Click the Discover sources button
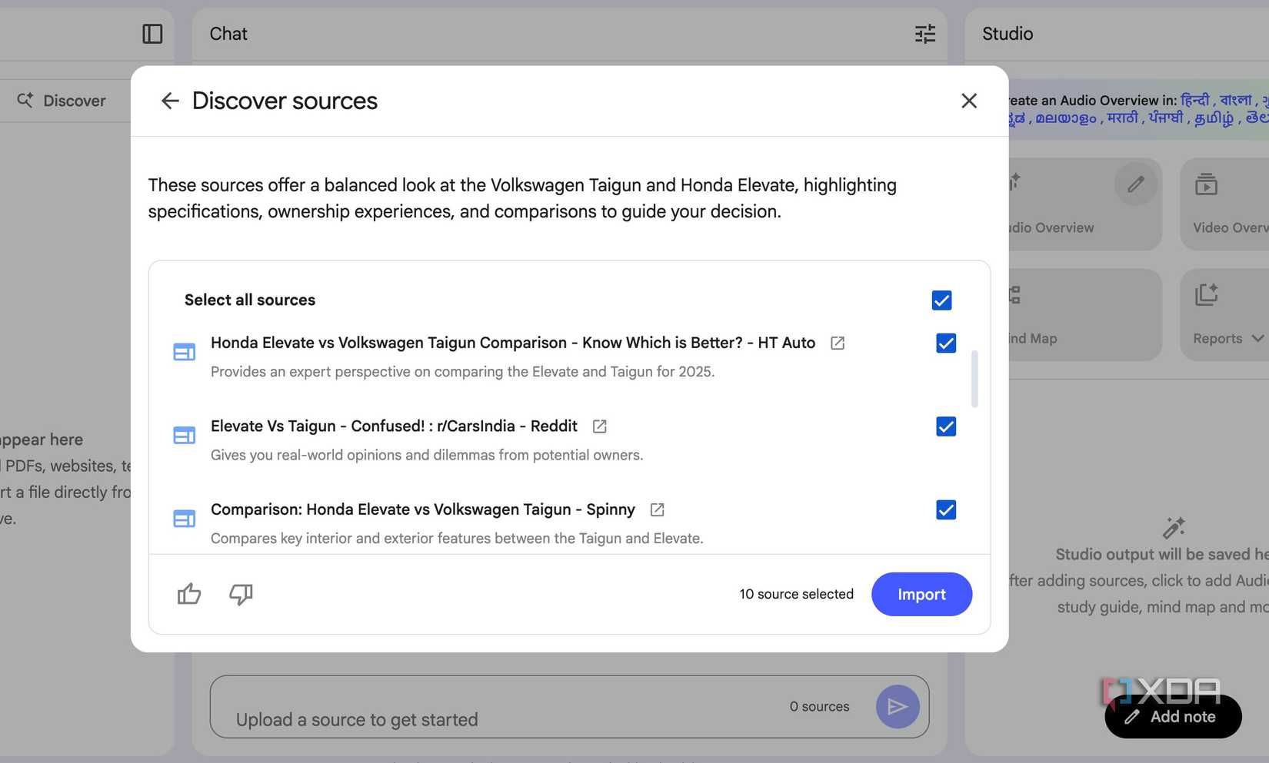This screenshot has height=763, width=1269. [x=62, y=101]
